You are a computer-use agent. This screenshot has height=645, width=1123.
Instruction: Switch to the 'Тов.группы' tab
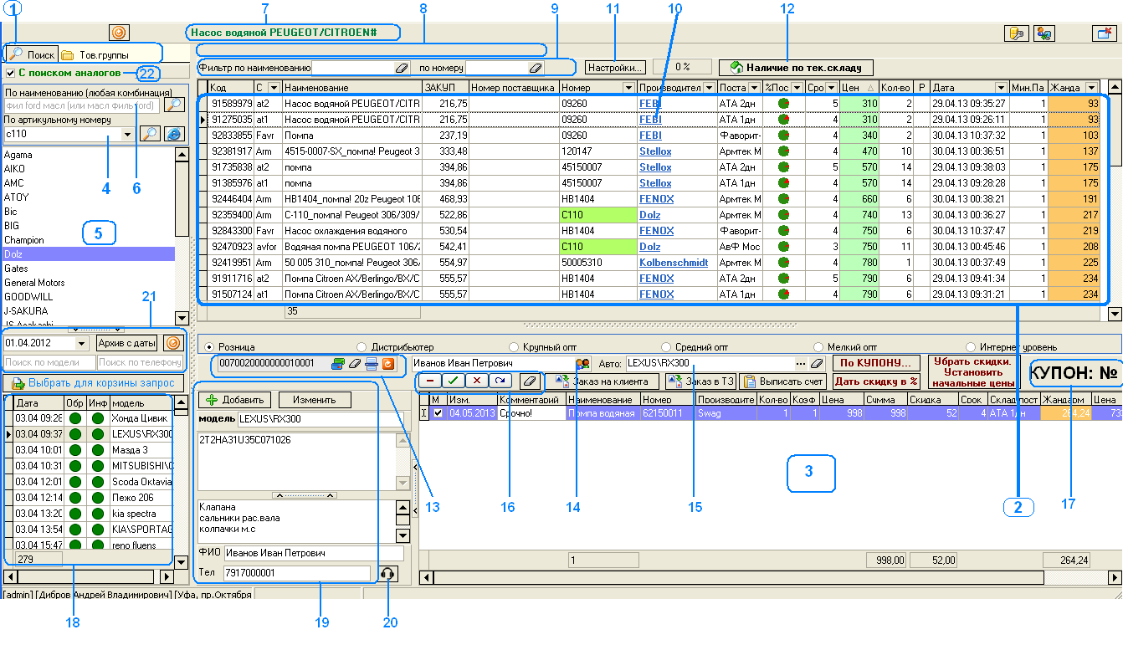tap(95, 54)
